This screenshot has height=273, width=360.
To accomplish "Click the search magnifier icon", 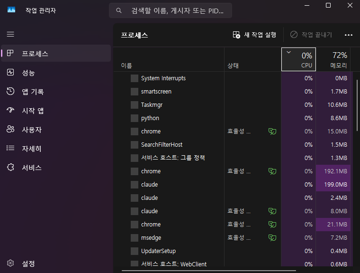I will (x=119, y=10).
